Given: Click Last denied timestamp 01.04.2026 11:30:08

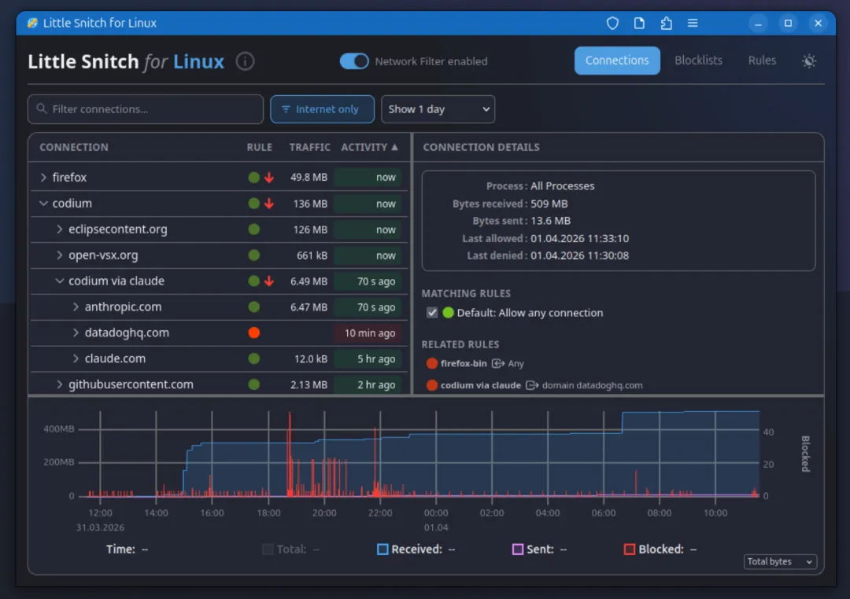Looking at the screenshot, I should coord(579,255).
